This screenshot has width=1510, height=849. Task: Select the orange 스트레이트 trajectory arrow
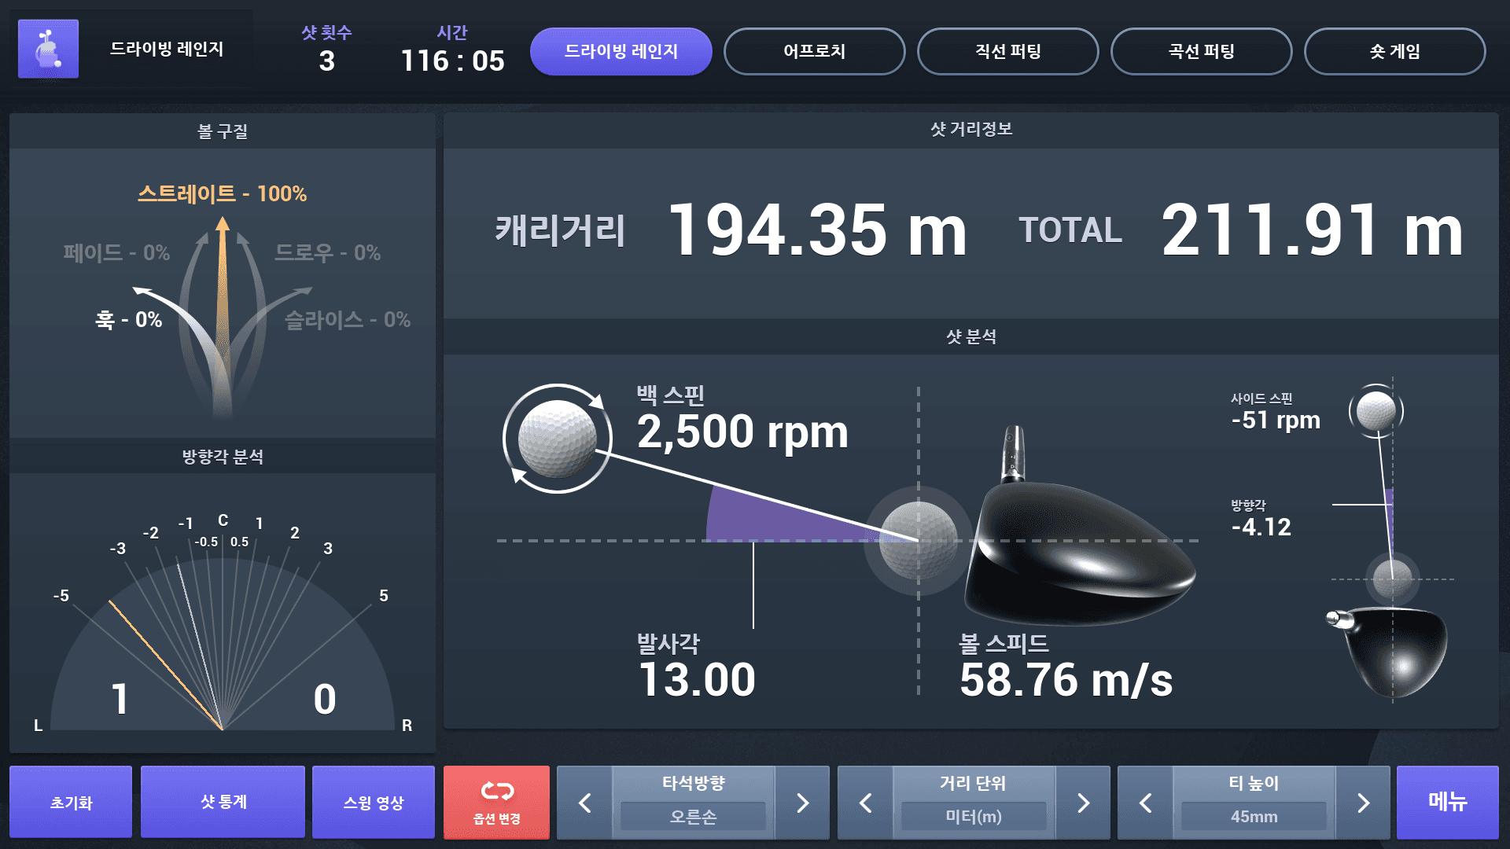(x=223, y=259)
